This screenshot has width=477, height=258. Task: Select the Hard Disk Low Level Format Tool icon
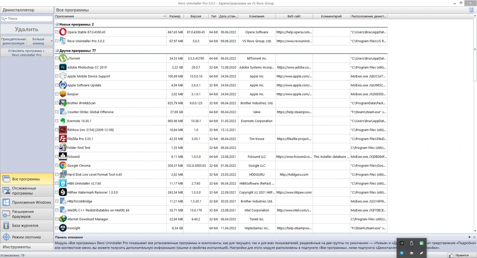[63, 175]
